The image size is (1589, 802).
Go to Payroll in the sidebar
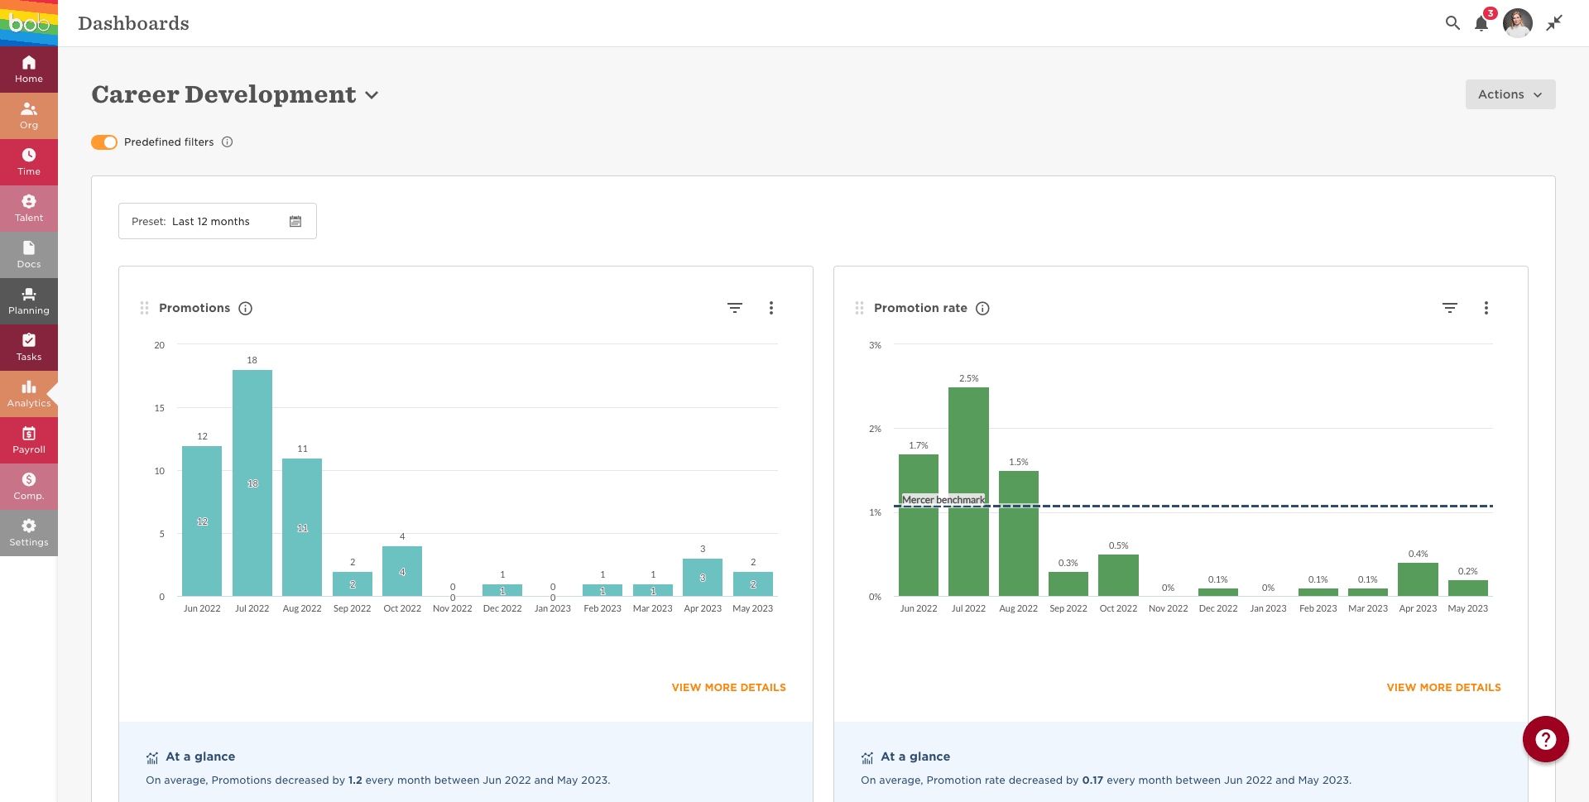29,439
